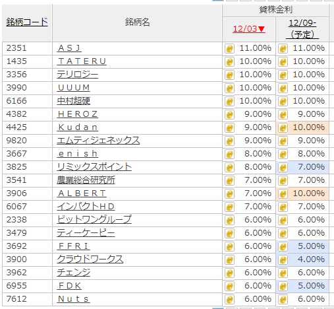Open the 農業総合研究所 stock link
This screenshot has width=334, height=309.
86,180
